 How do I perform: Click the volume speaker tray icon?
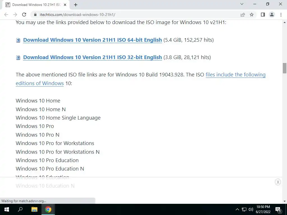pyautogui.click(x=251, y=209)
